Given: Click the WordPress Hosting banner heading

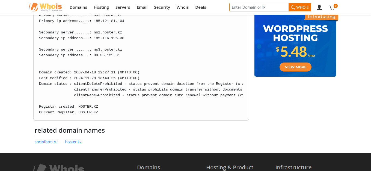Looking at the screenshot, I should point(295,33).
